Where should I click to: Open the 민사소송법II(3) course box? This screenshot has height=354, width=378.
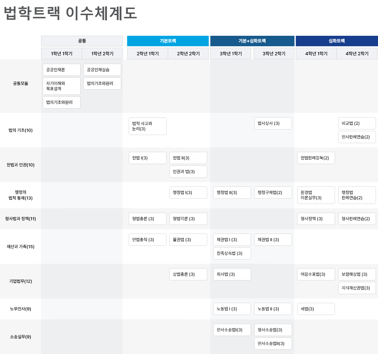coord(273,344)
